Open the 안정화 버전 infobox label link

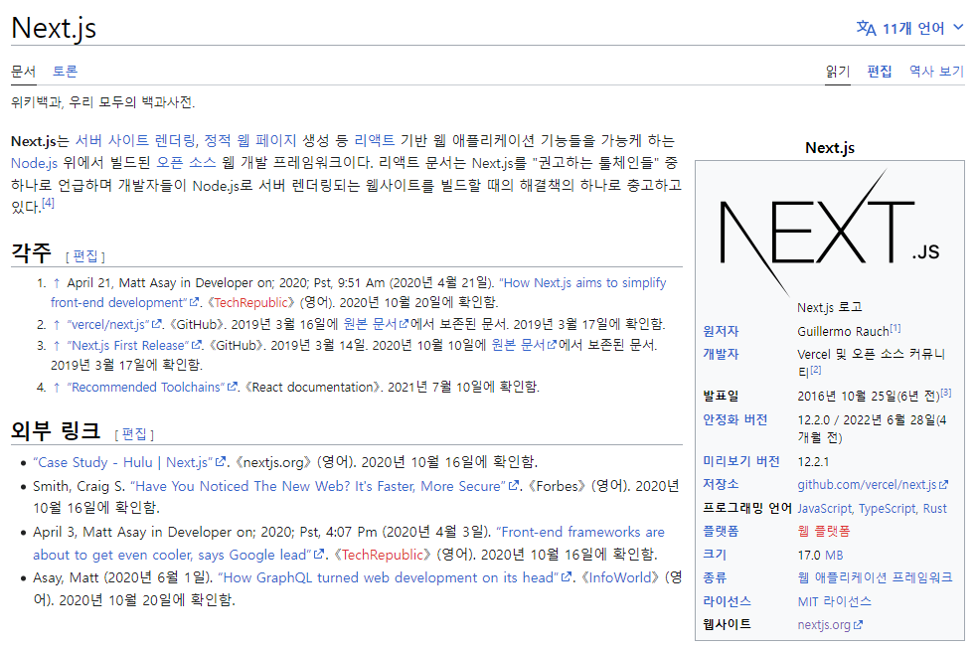point(735,420)
